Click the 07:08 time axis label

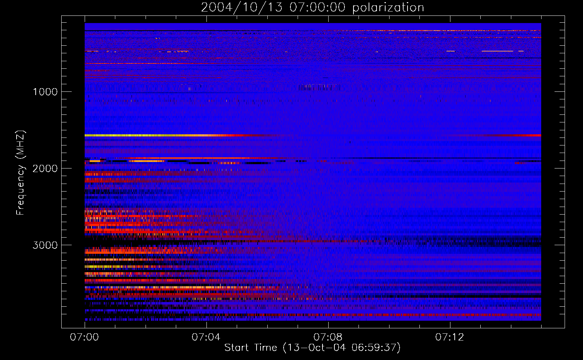pyautogui.click(x=328, y=337)
